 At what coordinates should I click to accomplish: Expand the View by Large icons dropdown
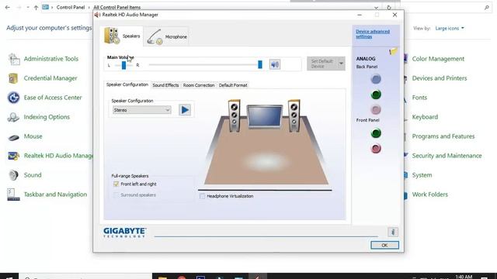[x=450, y=29]
